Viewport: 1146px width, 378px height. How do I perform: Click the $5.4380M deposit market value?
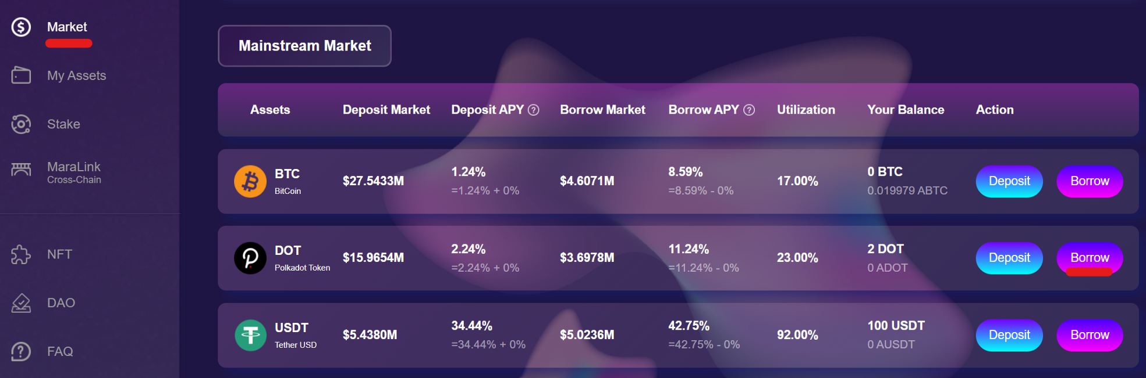point(370,335)
